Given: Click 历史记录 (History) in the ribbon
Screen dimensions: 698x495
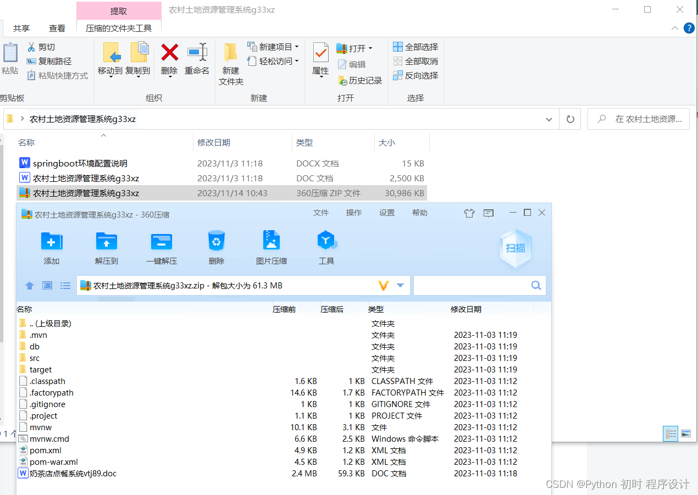Looking at the screenshot, I should pyautogui.click(x=359, y=80).
